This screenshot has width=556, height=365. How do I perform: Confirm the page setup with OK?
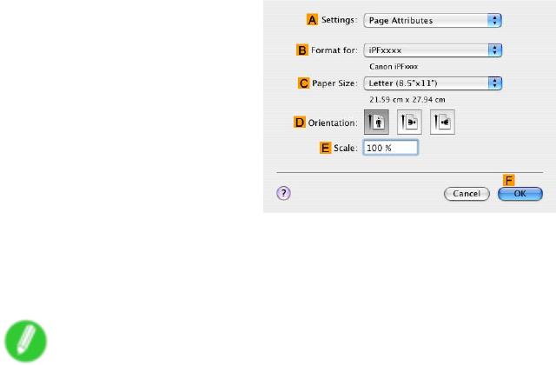tap(520, 194)
